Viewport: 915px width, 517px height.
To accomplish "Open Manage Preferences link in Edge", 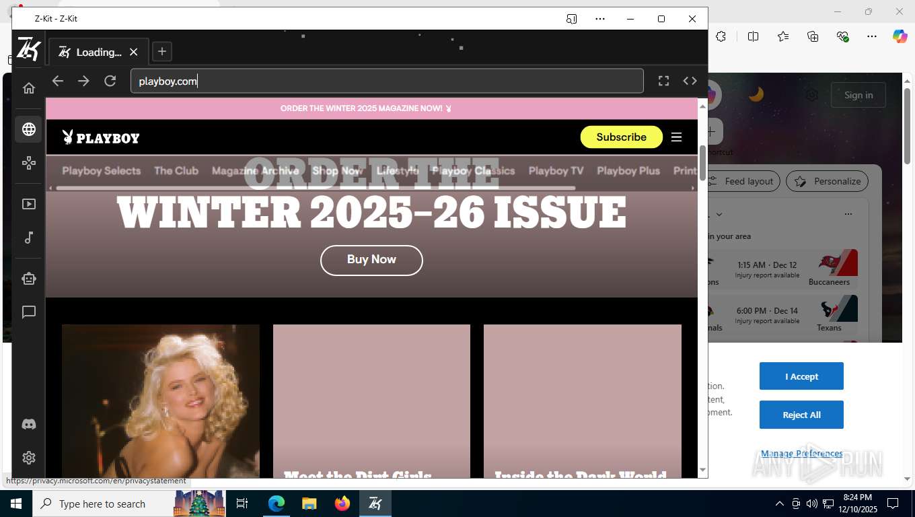I will [801, 454].
